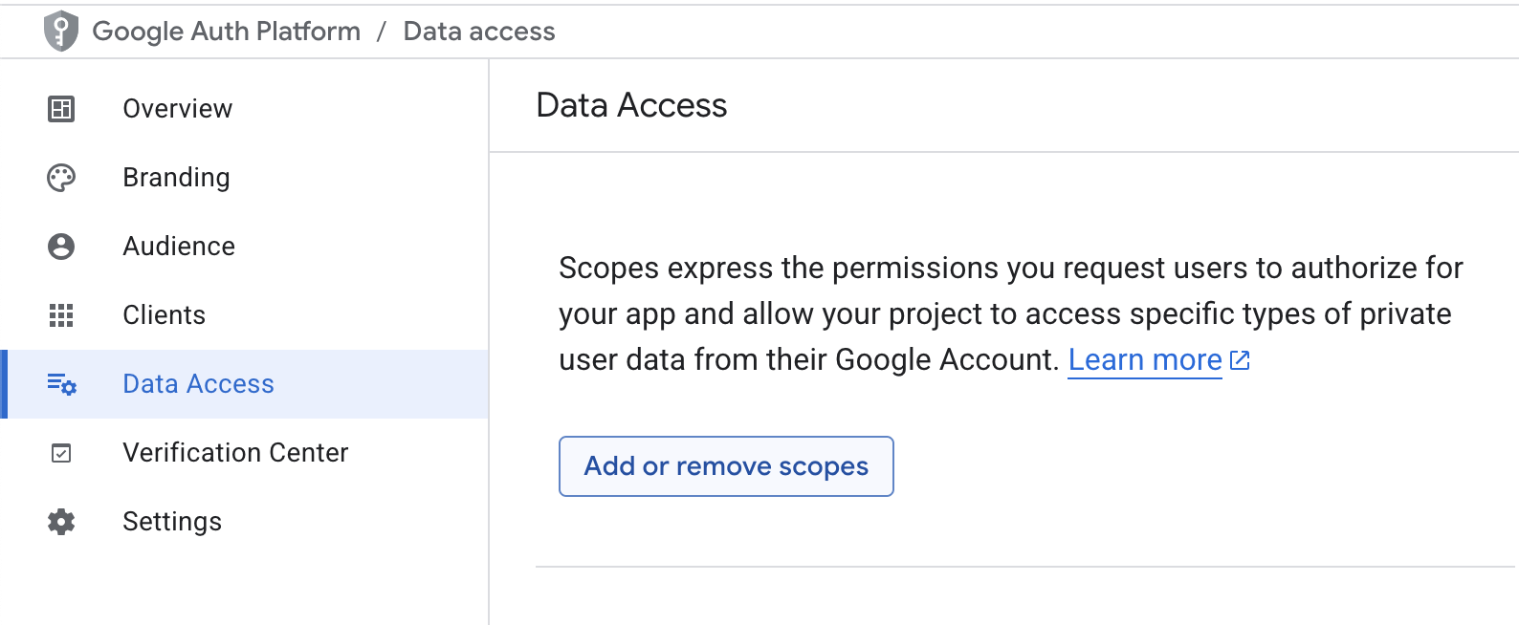The image size is (1519, 625).
Task: Select the Clients grid icon
Action: coord(61,314)
